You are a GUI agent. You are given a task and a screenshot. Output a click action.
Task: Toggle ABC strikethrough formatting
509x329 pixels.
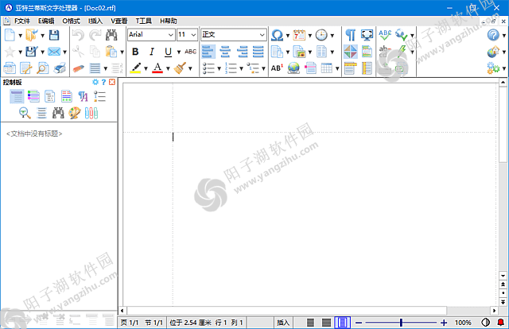(191, 52)
